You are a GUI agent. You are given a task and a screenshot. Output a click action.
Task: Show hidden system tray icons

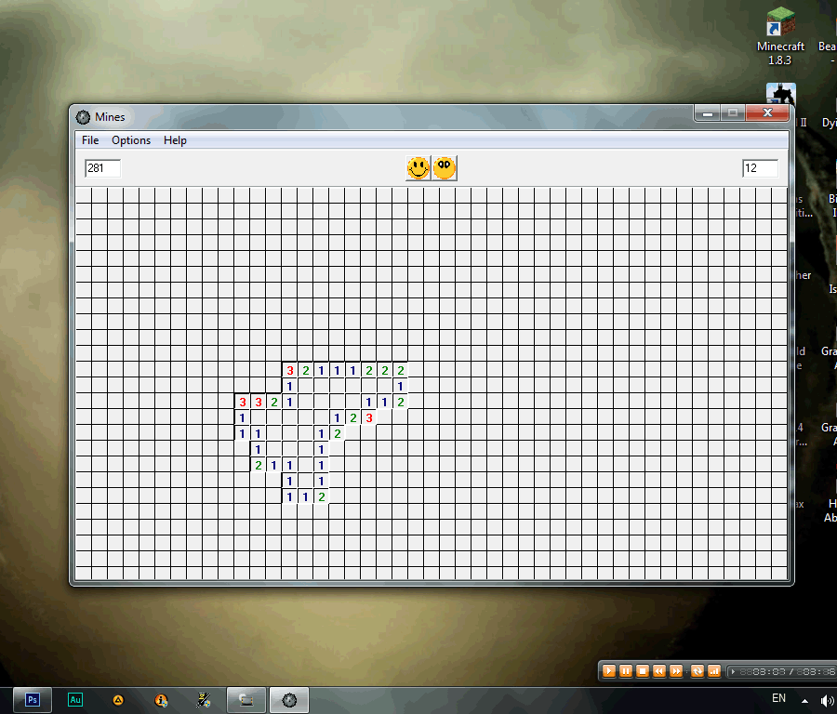tap(805, 700)
